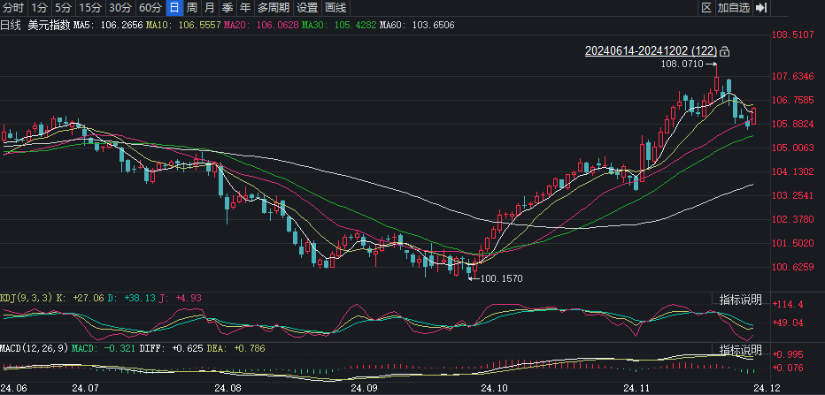The image size is (825, 395).
Task: Select the 1分 one-minute period
Action: pos(40,8)
